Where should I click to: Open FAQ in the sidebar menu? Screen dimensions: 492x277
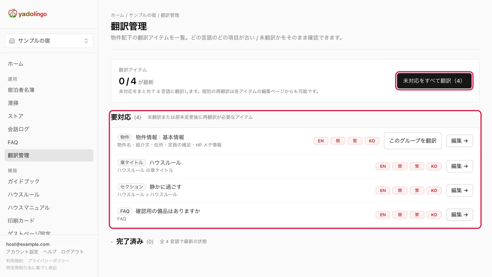(x=13, y=143)
